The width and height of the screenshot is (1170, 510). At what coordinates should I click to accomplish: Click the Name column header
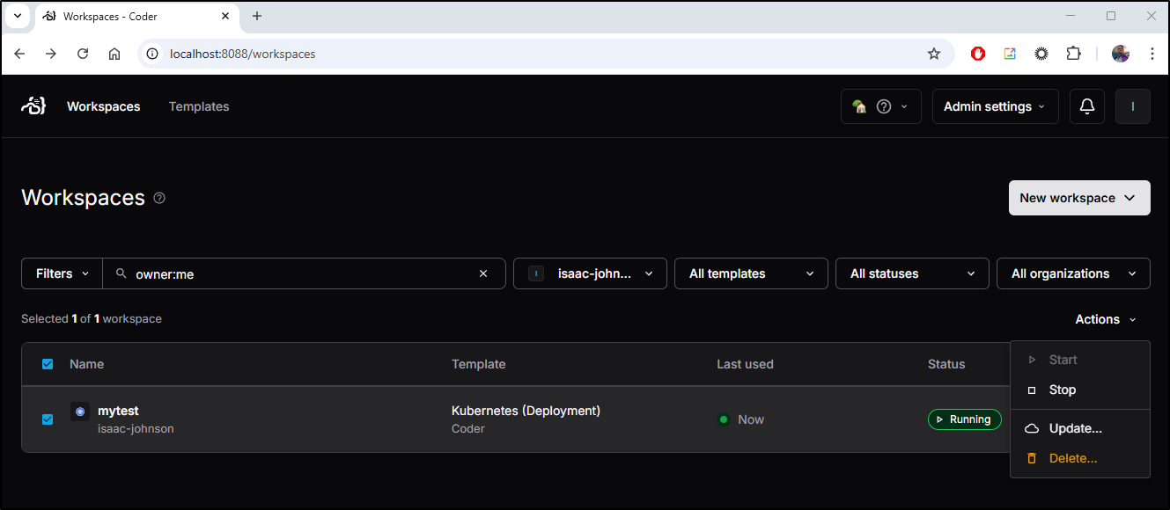[x=86, y=364]
